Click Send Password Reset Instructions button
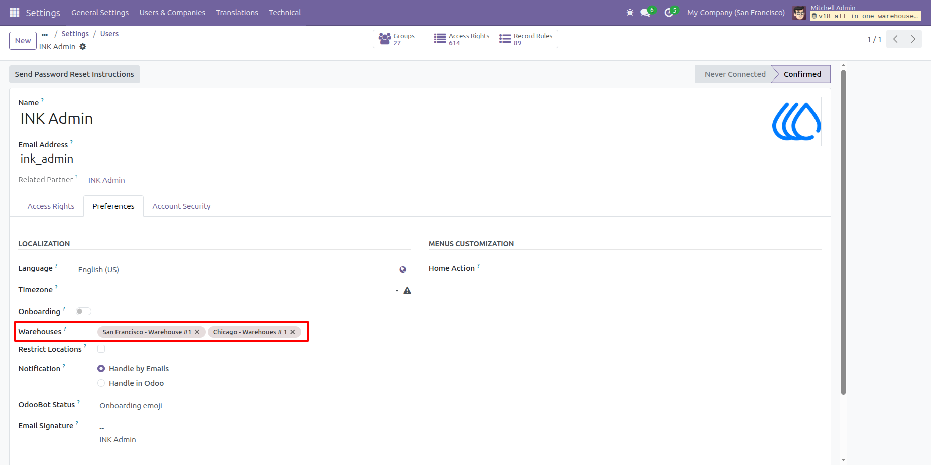Image resolution: width=931 pixels, height=465 pixels. [x=74, y=74]
